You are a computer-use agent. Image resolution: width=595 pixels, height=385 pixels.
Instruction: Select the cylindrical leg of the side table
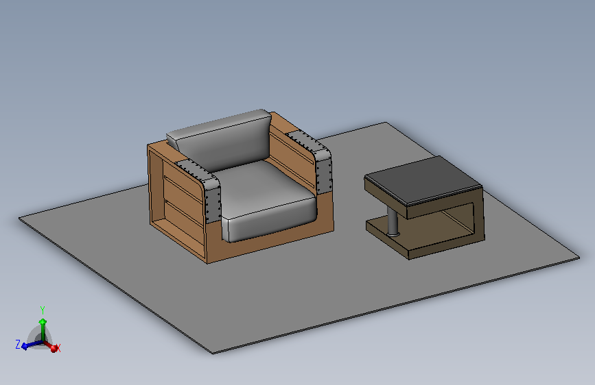pyautogui.click(x=393, y=223)
